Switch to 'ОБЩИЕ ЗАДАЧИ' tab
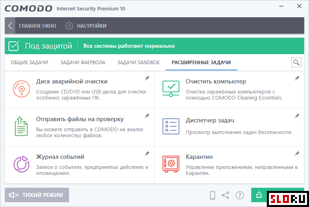The image size is (309, 207). point(29,63)
